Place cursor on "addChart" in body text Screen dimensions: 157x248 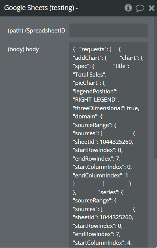click(87, 58)
